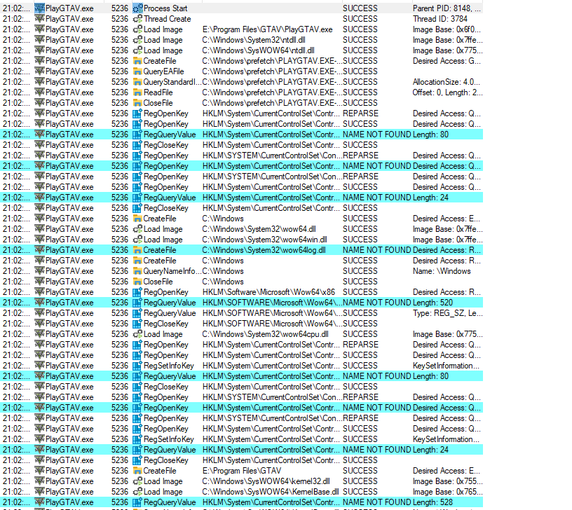Click the gear icon beside Thread Create

(137, 19)
